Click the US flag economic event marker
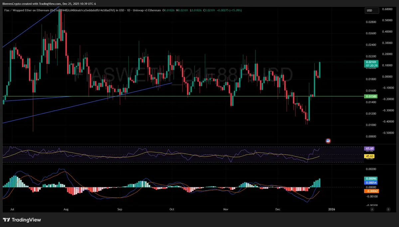The height and width of the screenshot is (227, 399). coord(328,141)
